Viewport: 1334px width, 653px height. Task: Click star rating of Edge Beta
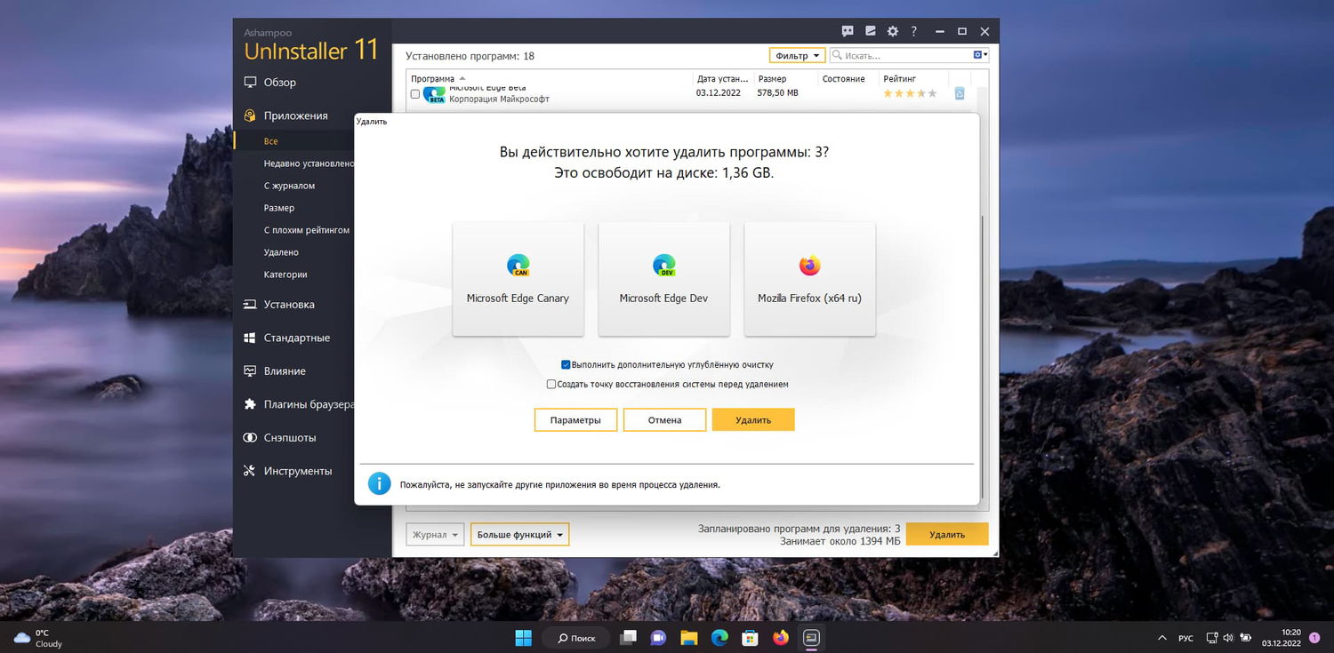click(909, 93)
